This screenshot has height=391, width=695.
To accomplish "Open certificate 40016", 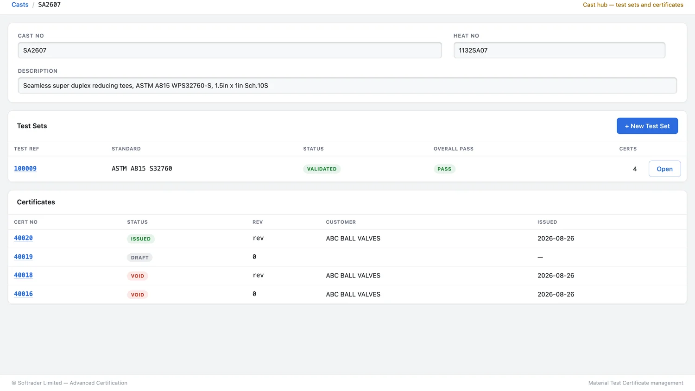I will (x=23, y=294).
